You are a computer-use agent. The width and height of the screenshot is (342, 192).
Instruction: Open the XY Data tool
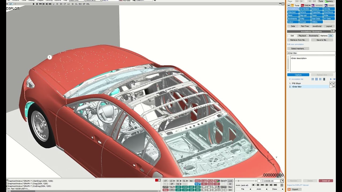tap(329, 19)
